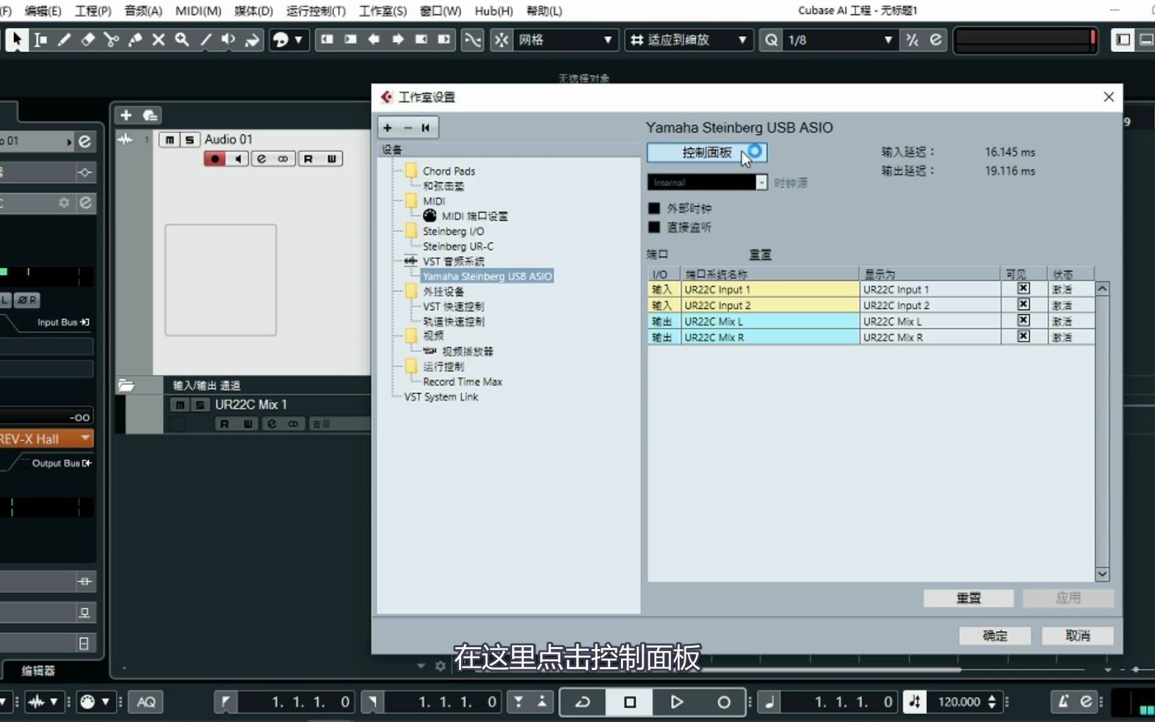Enable record on Audio 01 track
Screen dimensions: 1155x722
point(215,158)
